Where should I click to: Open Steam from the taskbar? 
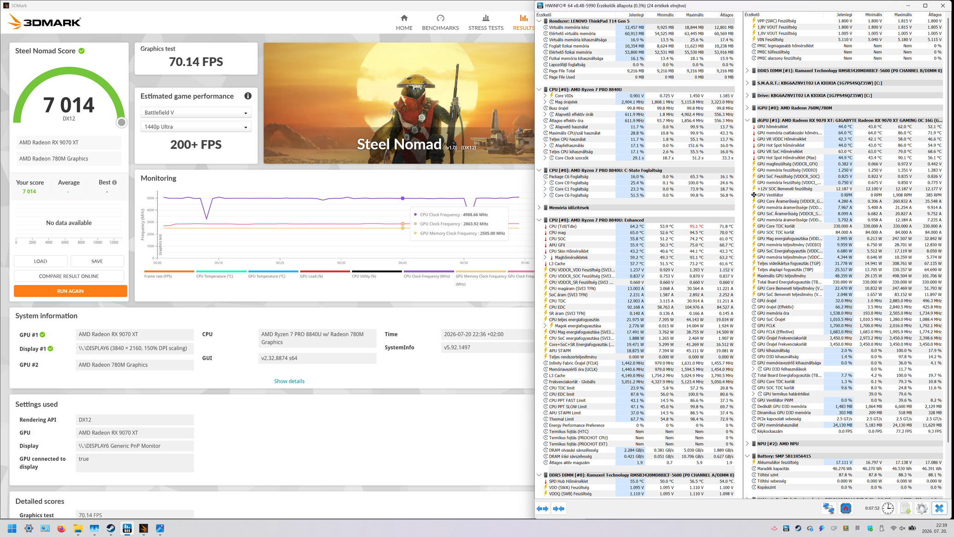click(111, 528)
